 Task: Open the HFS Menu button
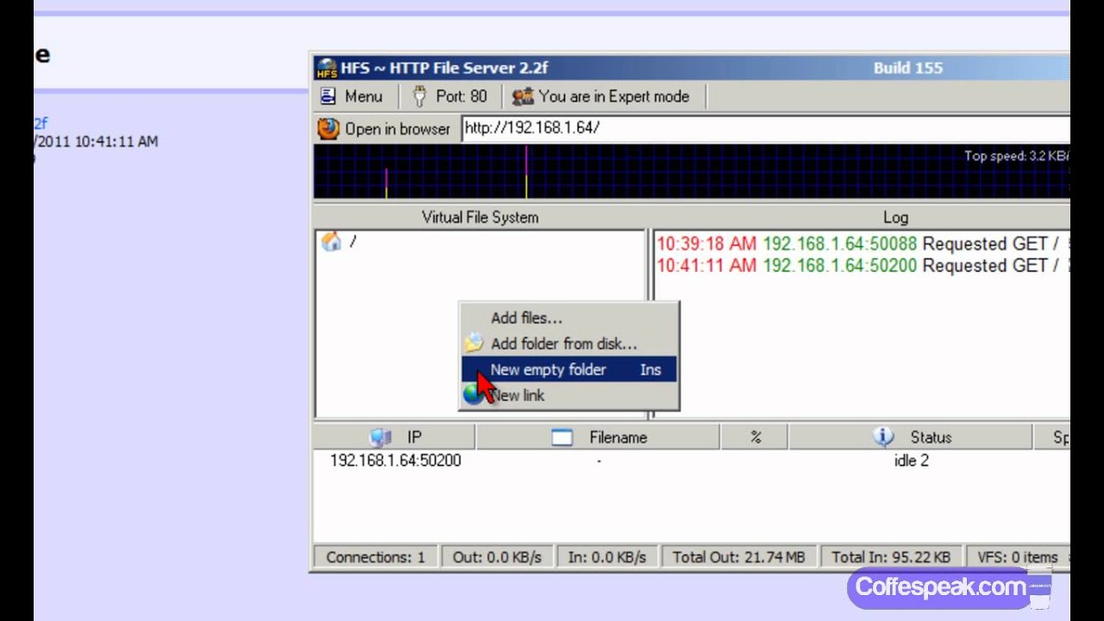coord(352,97)
